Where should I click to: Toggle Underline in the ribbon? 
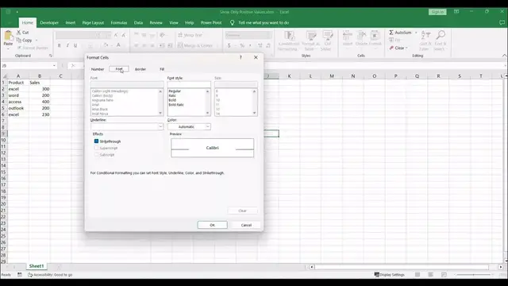coord(75,46)
